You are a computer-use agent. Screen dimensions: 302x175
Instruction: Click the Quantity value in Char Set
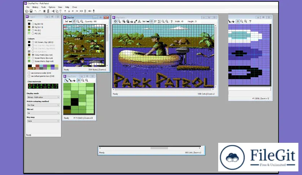point(95,21)
